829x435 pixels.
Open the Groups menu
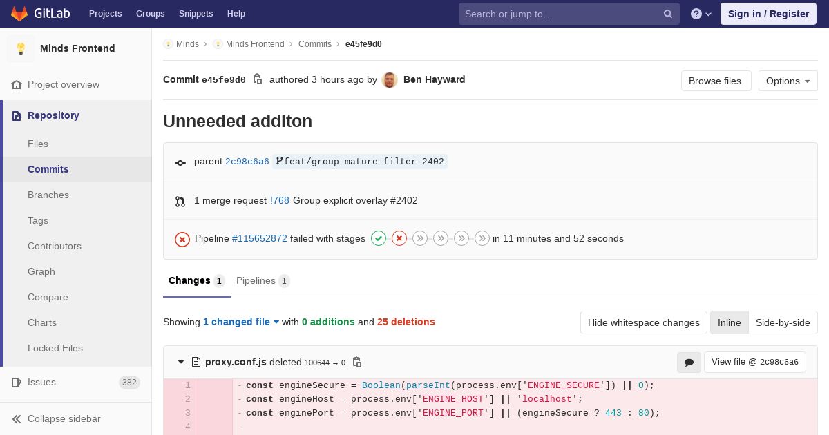coord(150,14)
